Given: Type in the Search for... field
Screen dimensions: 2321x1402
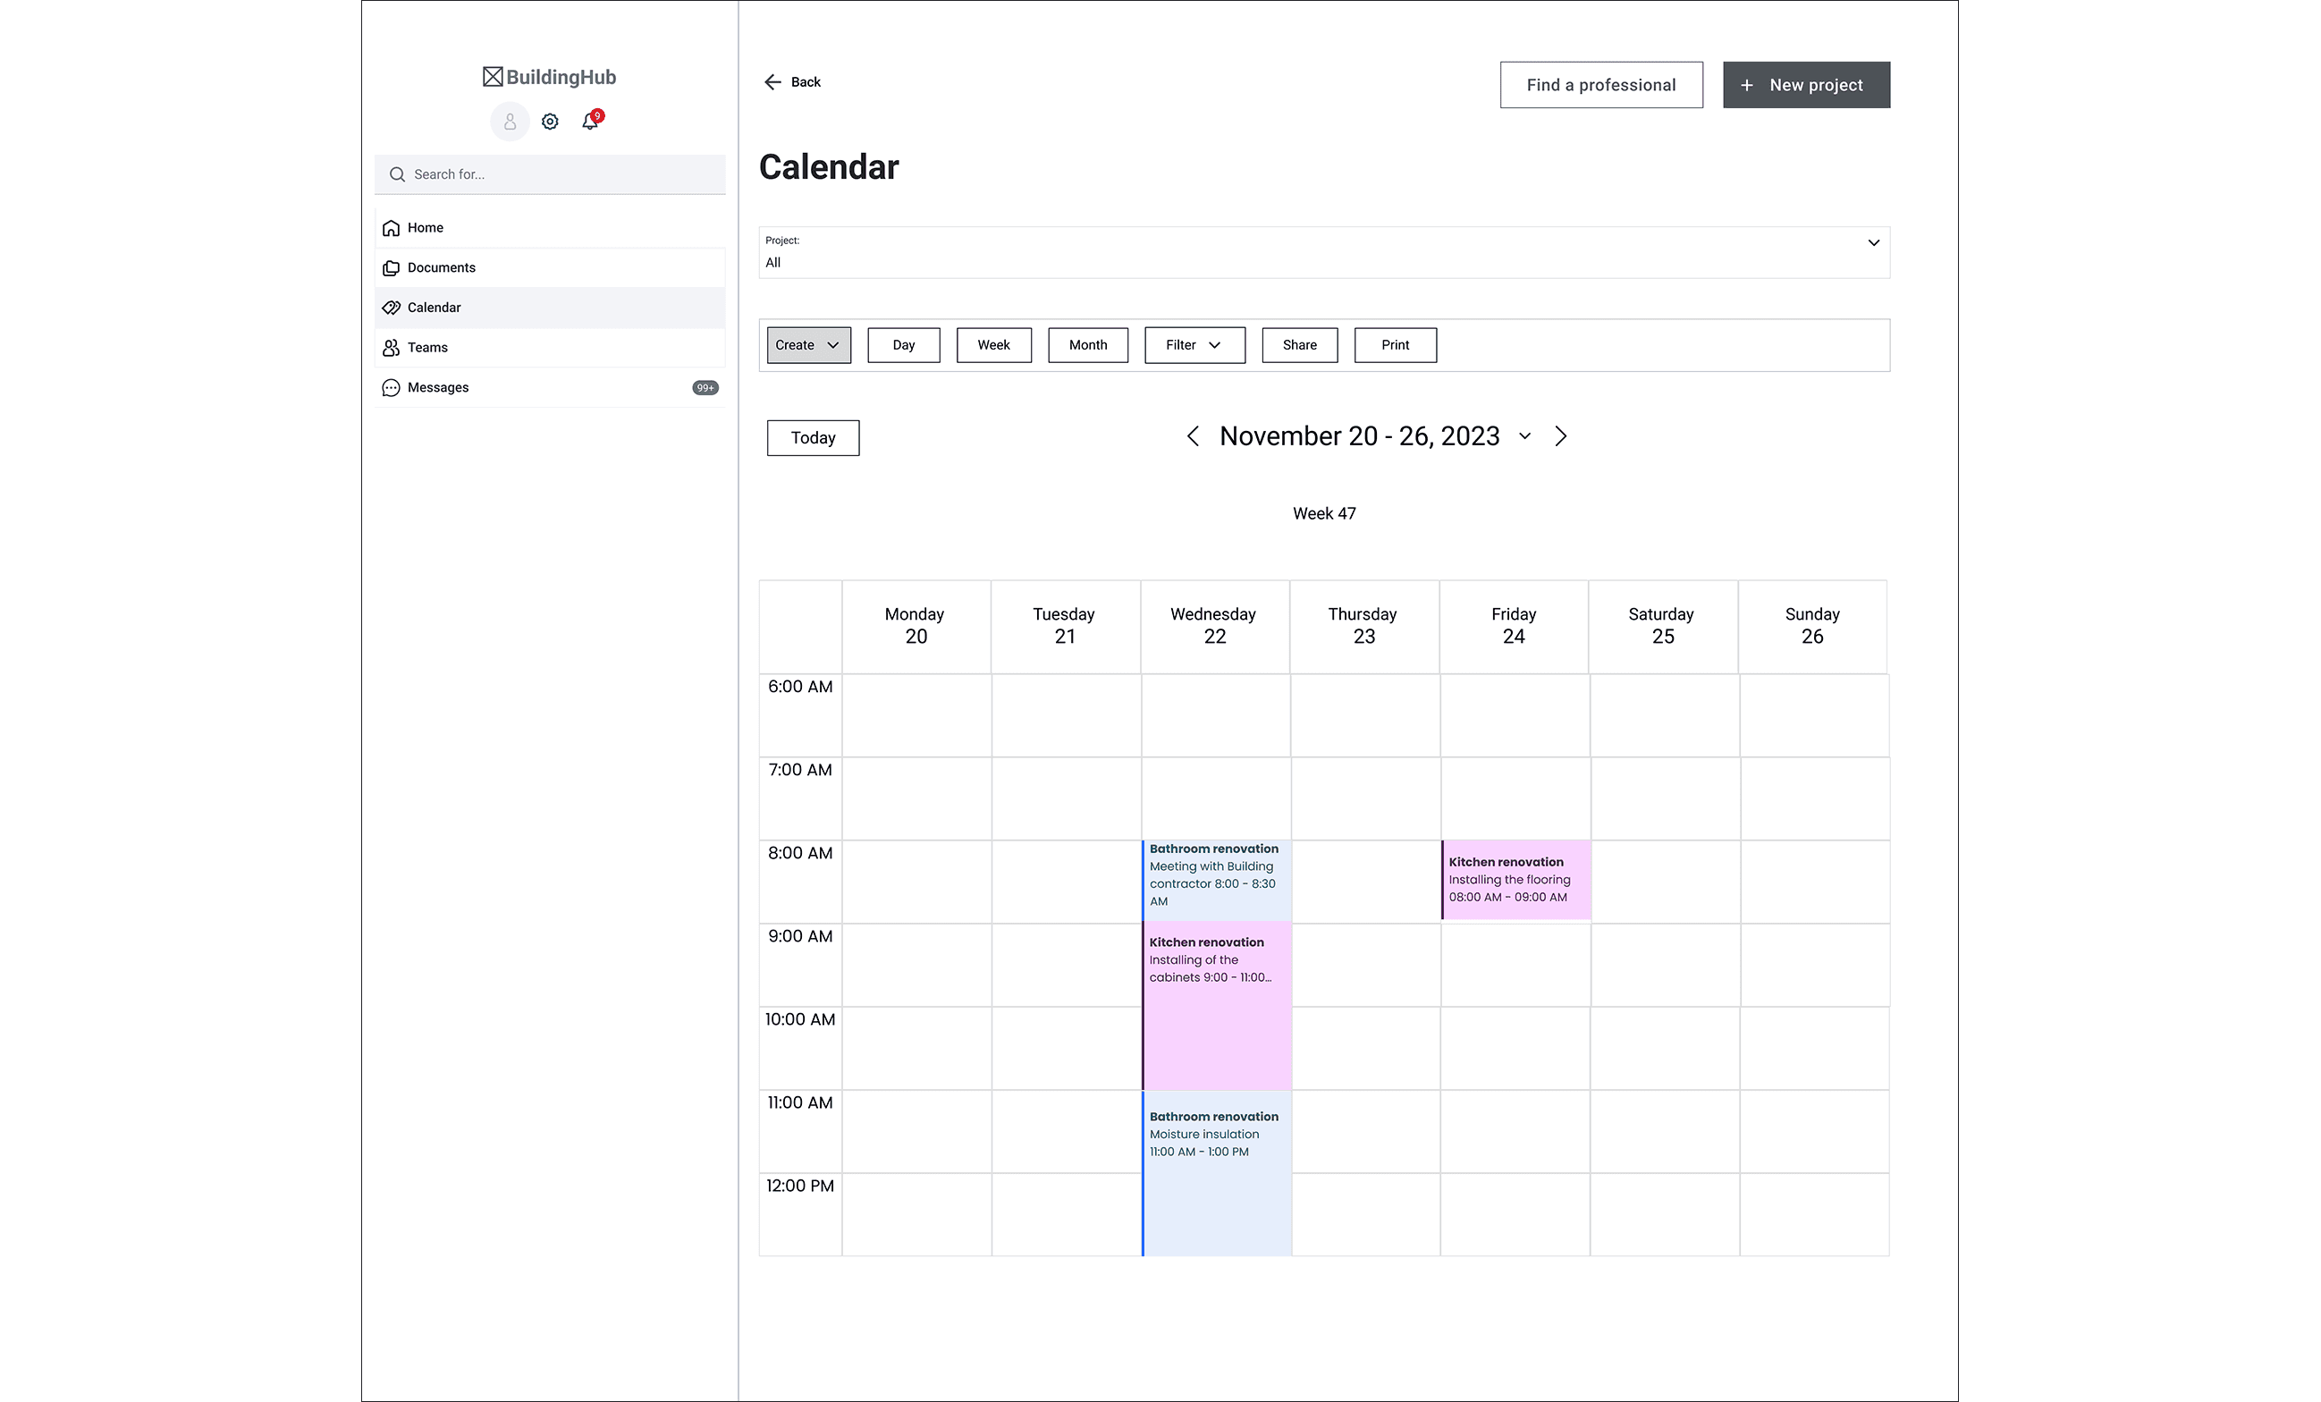Looking at the screenshot, I should [x=550, y=174].
